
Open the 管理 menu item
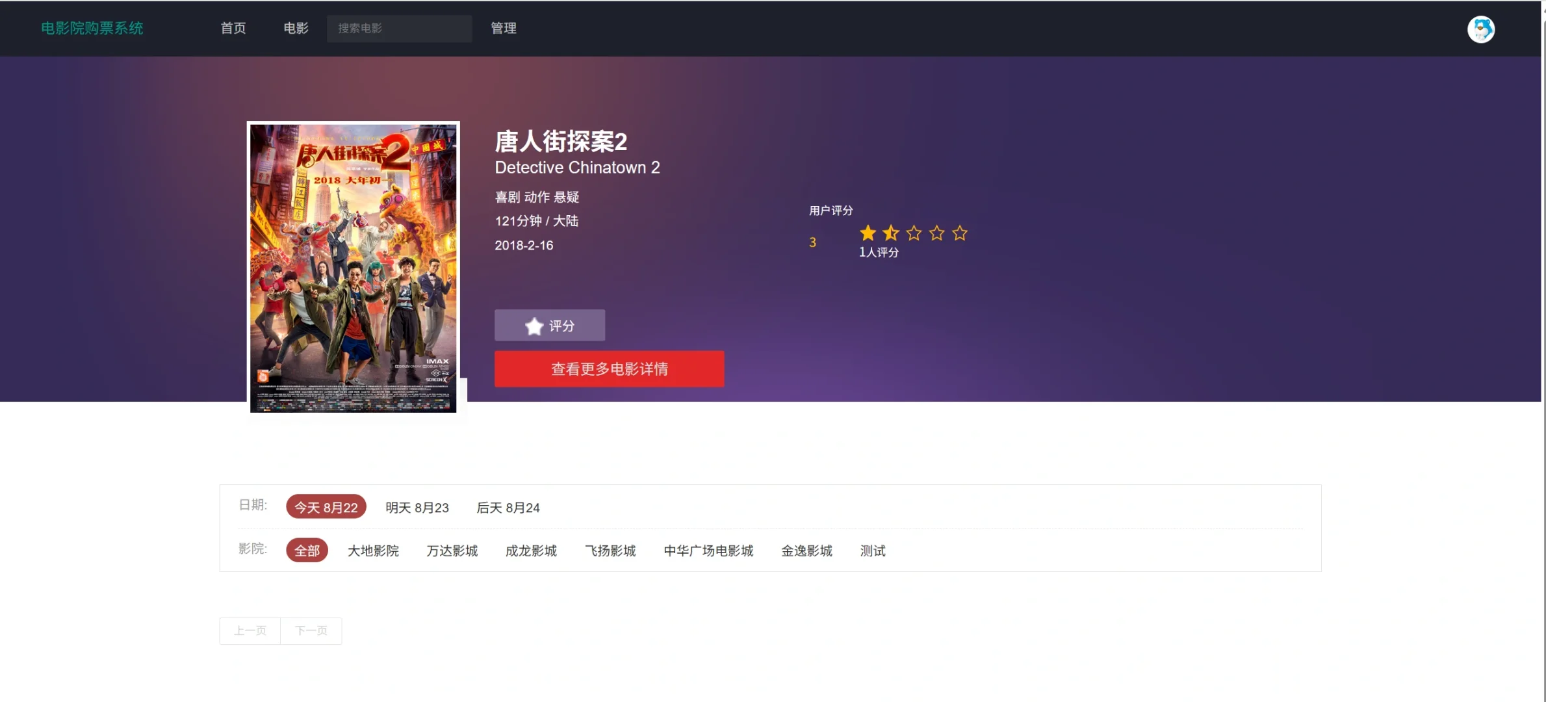503,28
